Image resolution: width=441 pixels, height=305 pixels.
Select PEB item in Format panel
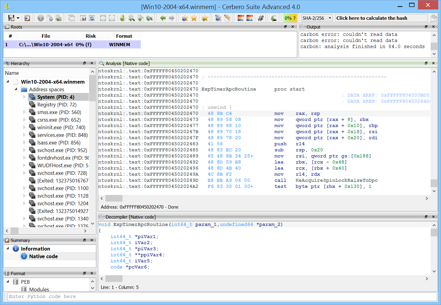click(26, 282)
